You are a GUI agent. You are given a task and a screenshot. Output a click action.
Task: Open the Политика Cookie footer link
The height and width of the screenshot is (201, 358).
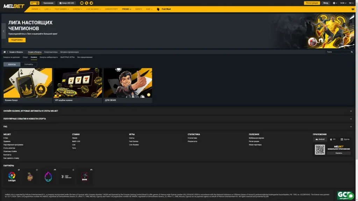(10, 151)
